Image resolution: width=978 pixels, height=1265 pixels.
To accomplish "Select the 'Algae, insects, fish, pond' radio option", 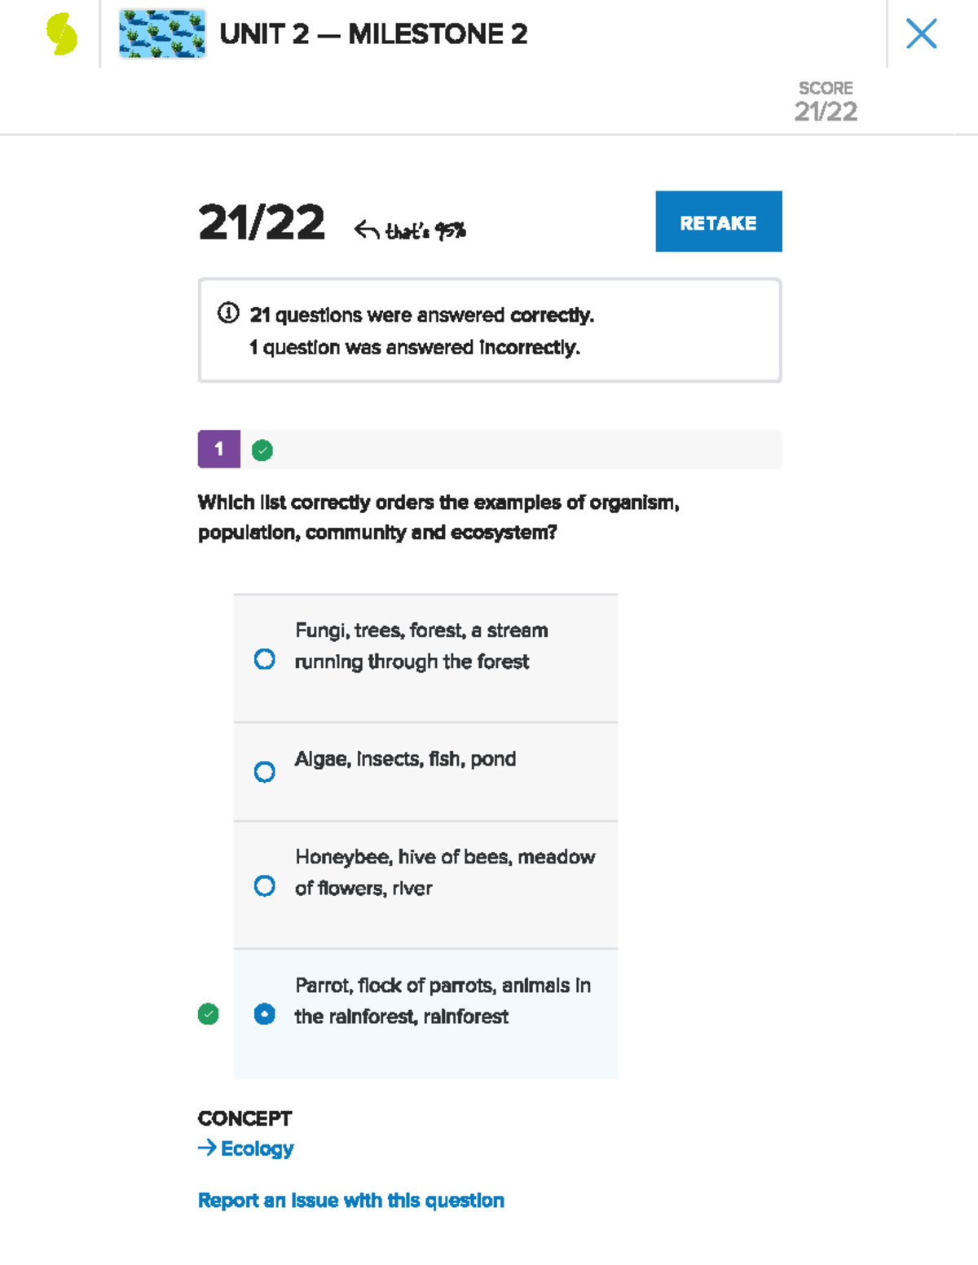I will tap(264, 771).
